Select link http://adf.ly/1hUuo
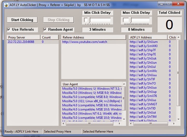This screenshot has height=137, width=187. [143, 88]
